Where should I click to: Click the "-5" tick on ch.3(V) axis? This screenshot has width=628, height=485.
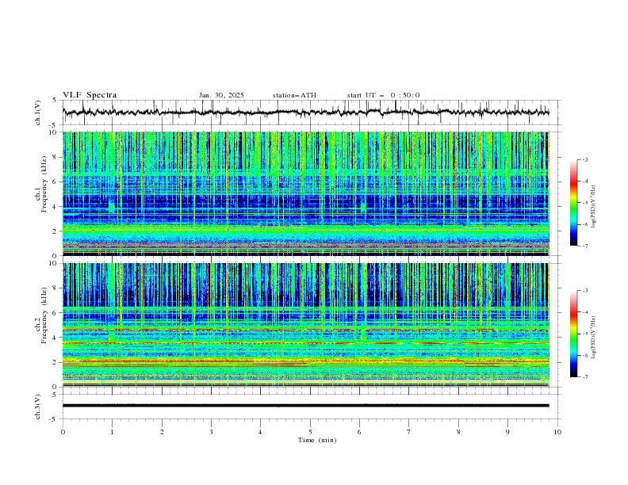coord(54,419)
